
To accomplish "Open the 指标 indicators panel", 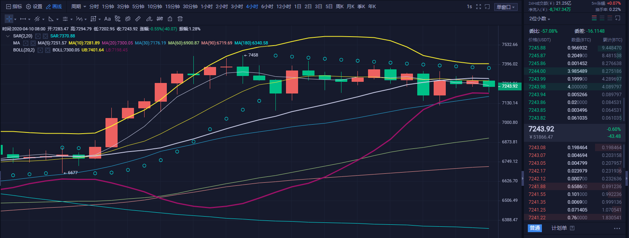I will click(x=14, y=7).
